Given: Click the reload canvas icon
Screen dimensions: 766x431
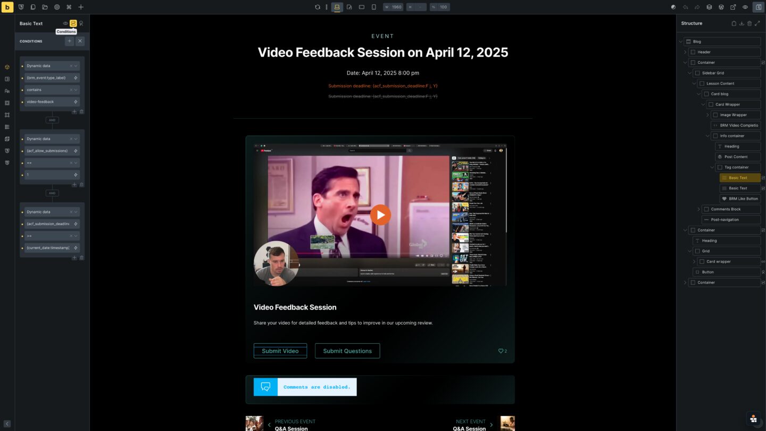Looking at the screenshot, I should (318, 7).
